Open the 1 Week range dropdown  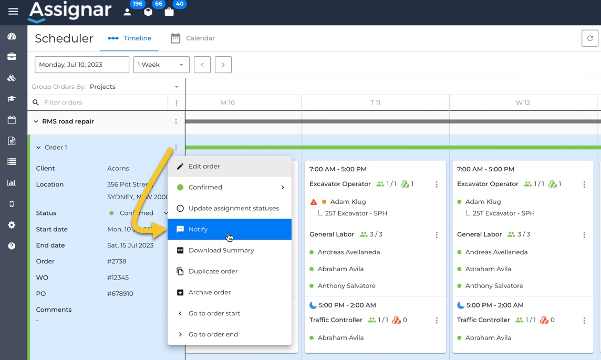(161, 65)
